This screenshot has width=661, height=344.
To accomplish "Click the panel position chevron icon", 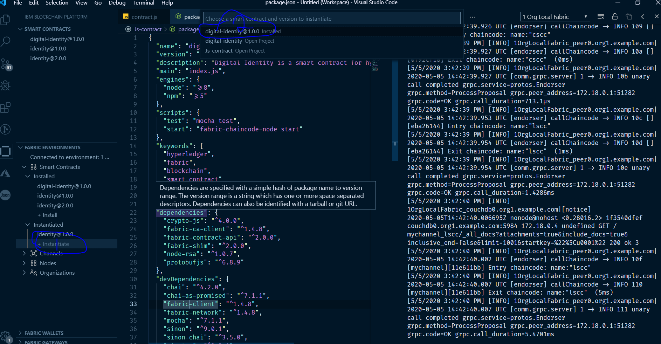I will click(642, 16).
